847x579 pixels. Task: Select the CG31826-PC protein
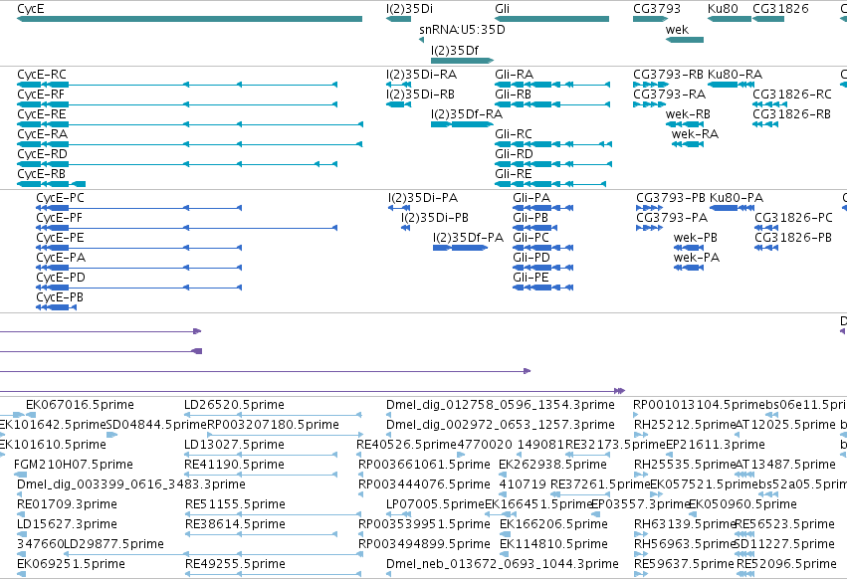point(766,228)
